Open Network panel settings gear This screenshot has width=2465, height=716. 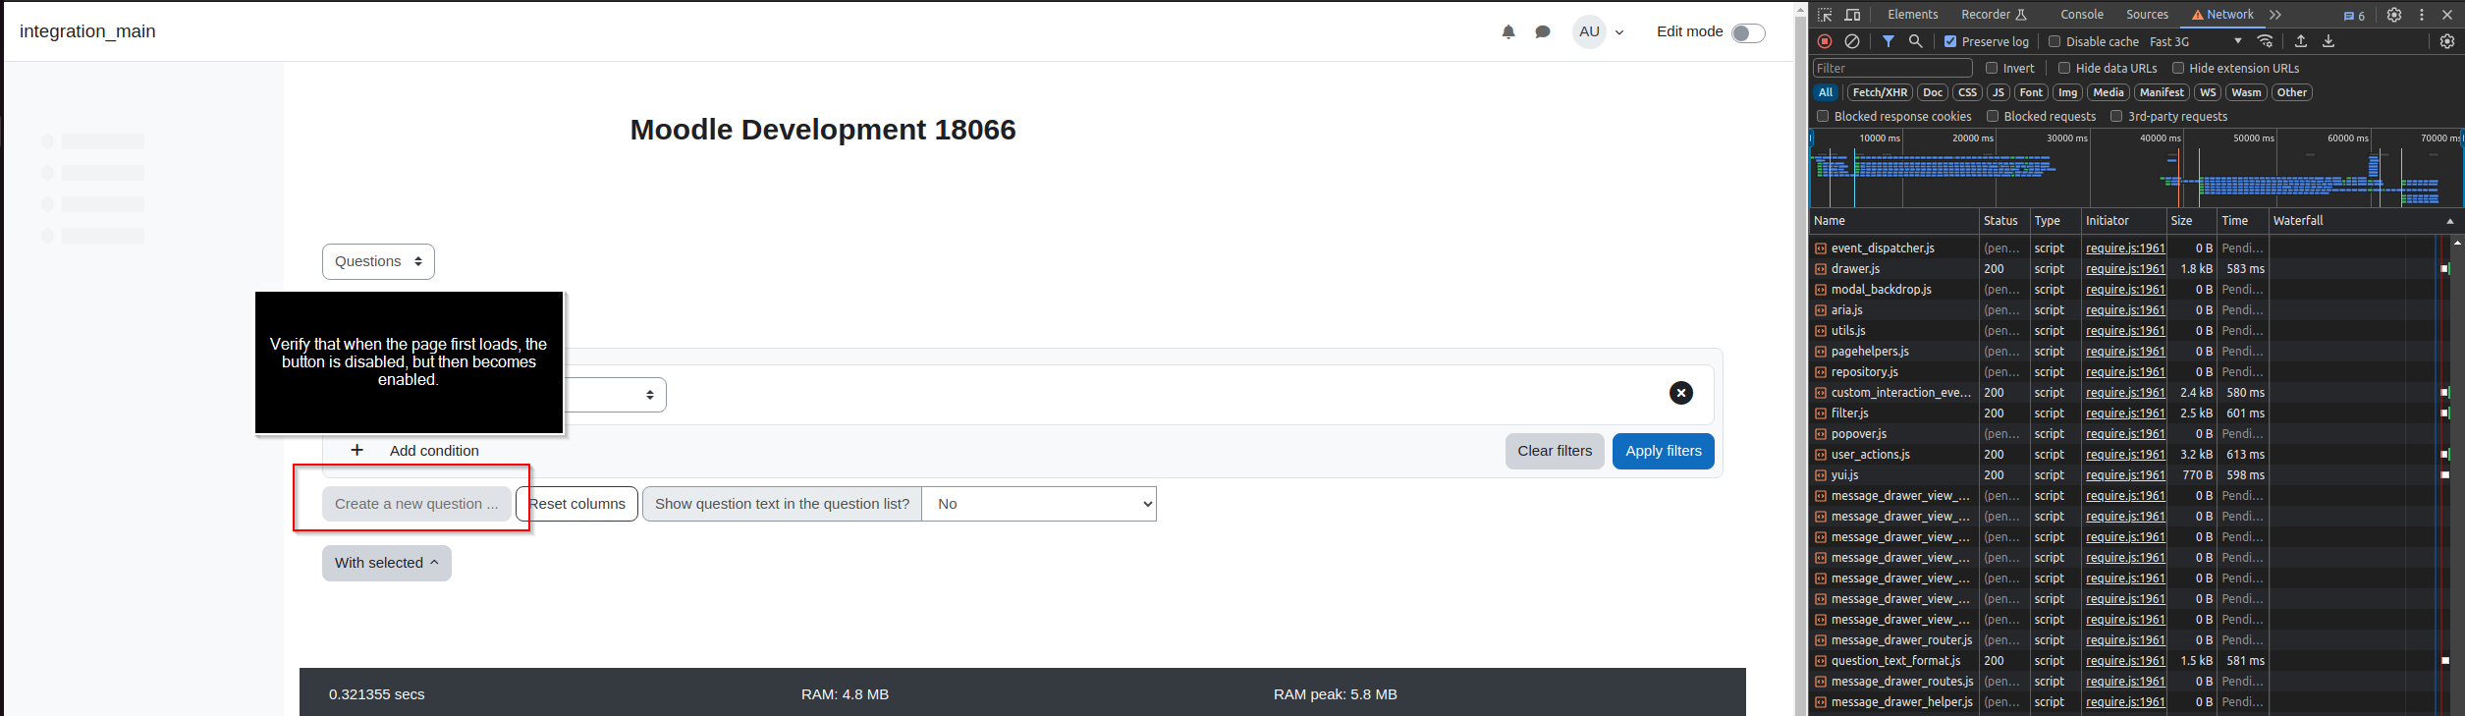point(2447,41)
